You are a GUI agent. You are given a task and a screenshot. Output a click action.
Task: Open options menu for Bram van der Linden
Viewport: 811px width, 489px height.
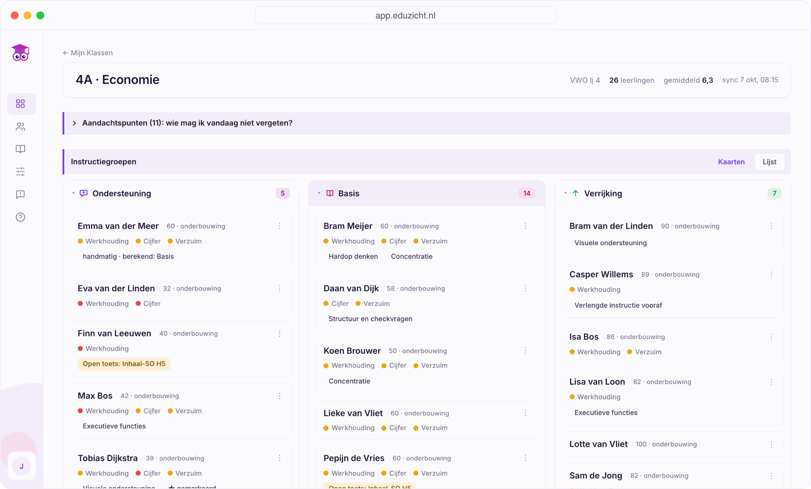[771, 226]
